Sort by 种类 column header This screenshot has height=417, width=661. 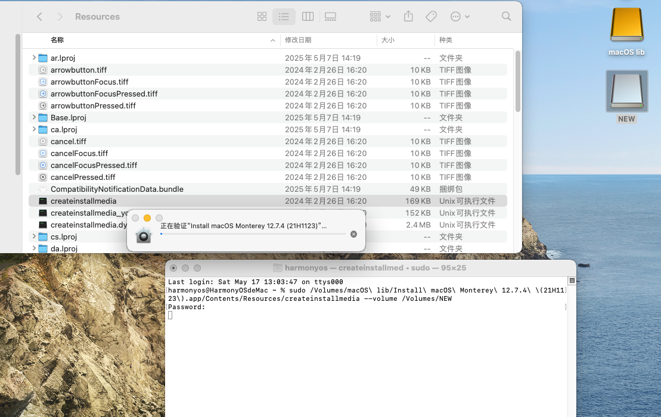click(446, 40)
